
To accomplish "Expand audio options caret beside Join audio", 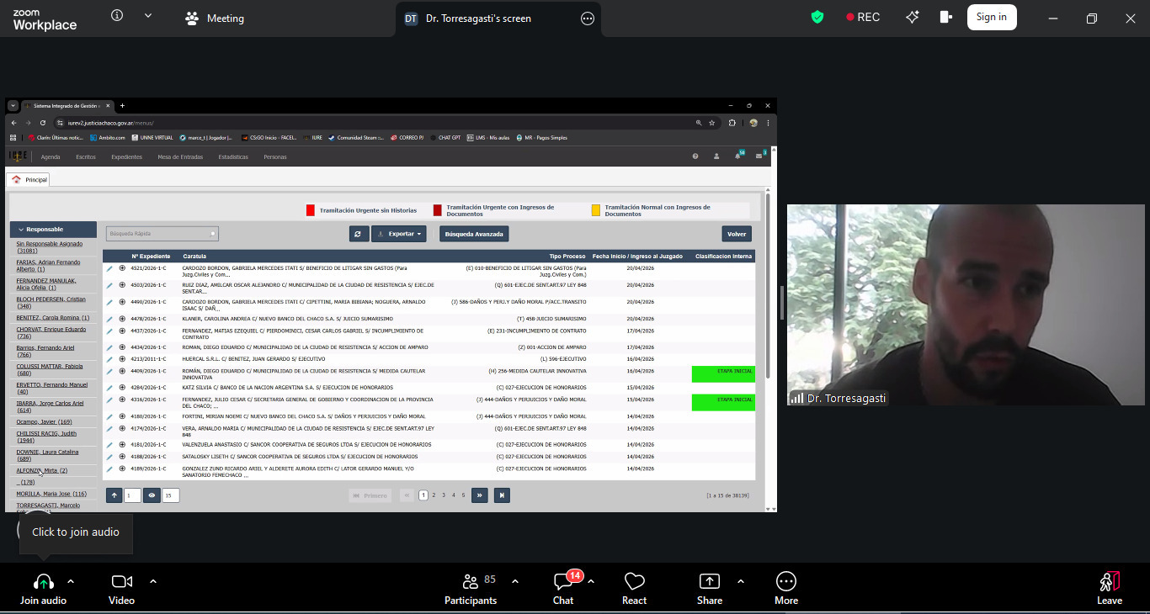I will coord(71,581).
